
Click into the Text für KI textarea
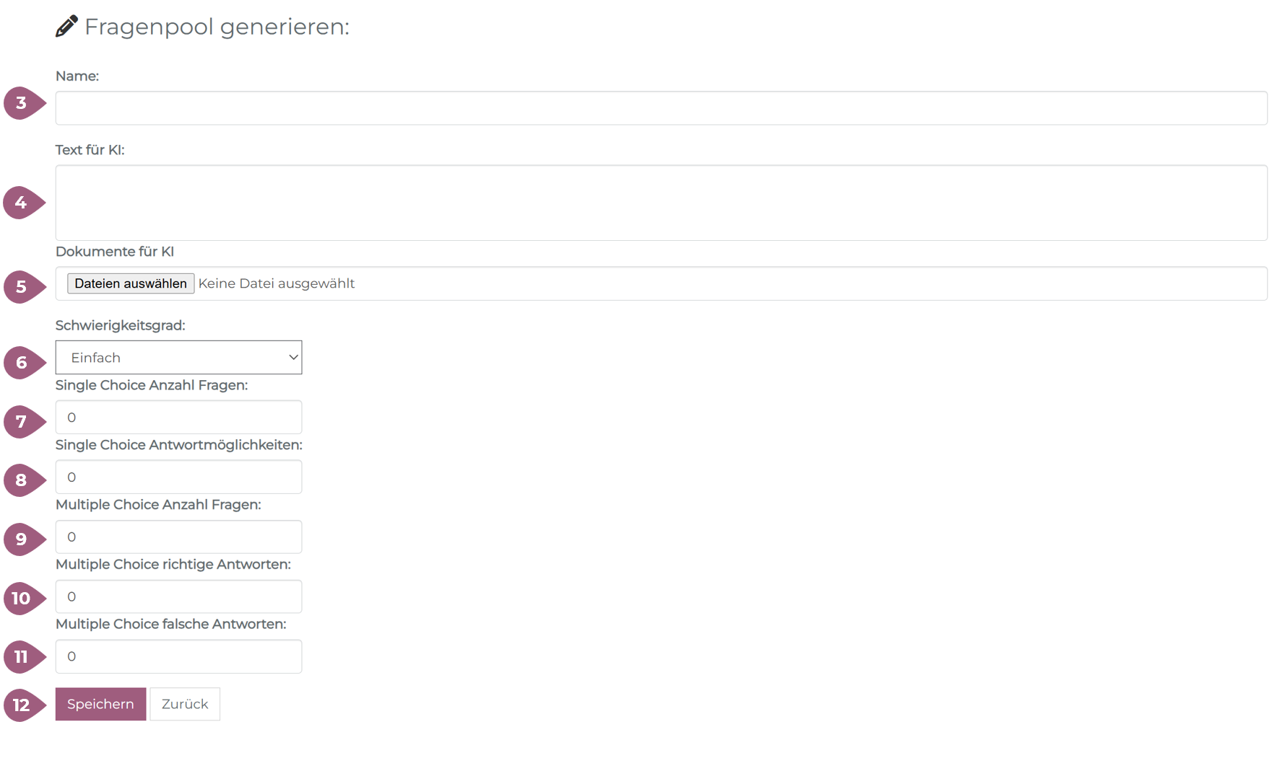661,203
